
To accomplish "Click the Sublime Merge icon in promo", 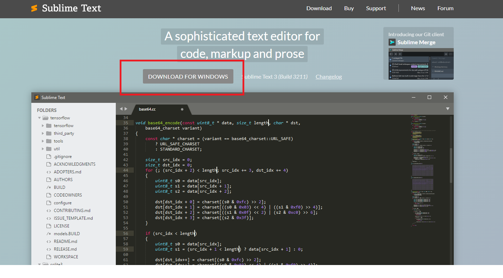I will (392, 42).
